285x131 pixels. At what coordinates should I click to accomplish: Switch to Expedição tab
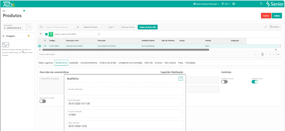[x=74, y=63]
